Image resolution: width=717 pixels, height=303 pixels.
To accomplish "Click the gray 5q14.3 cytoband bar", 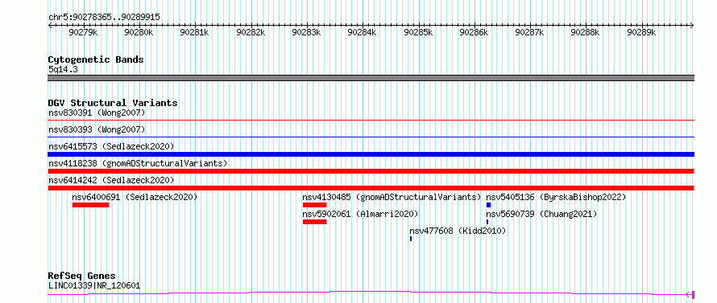I will pos(371,78).
